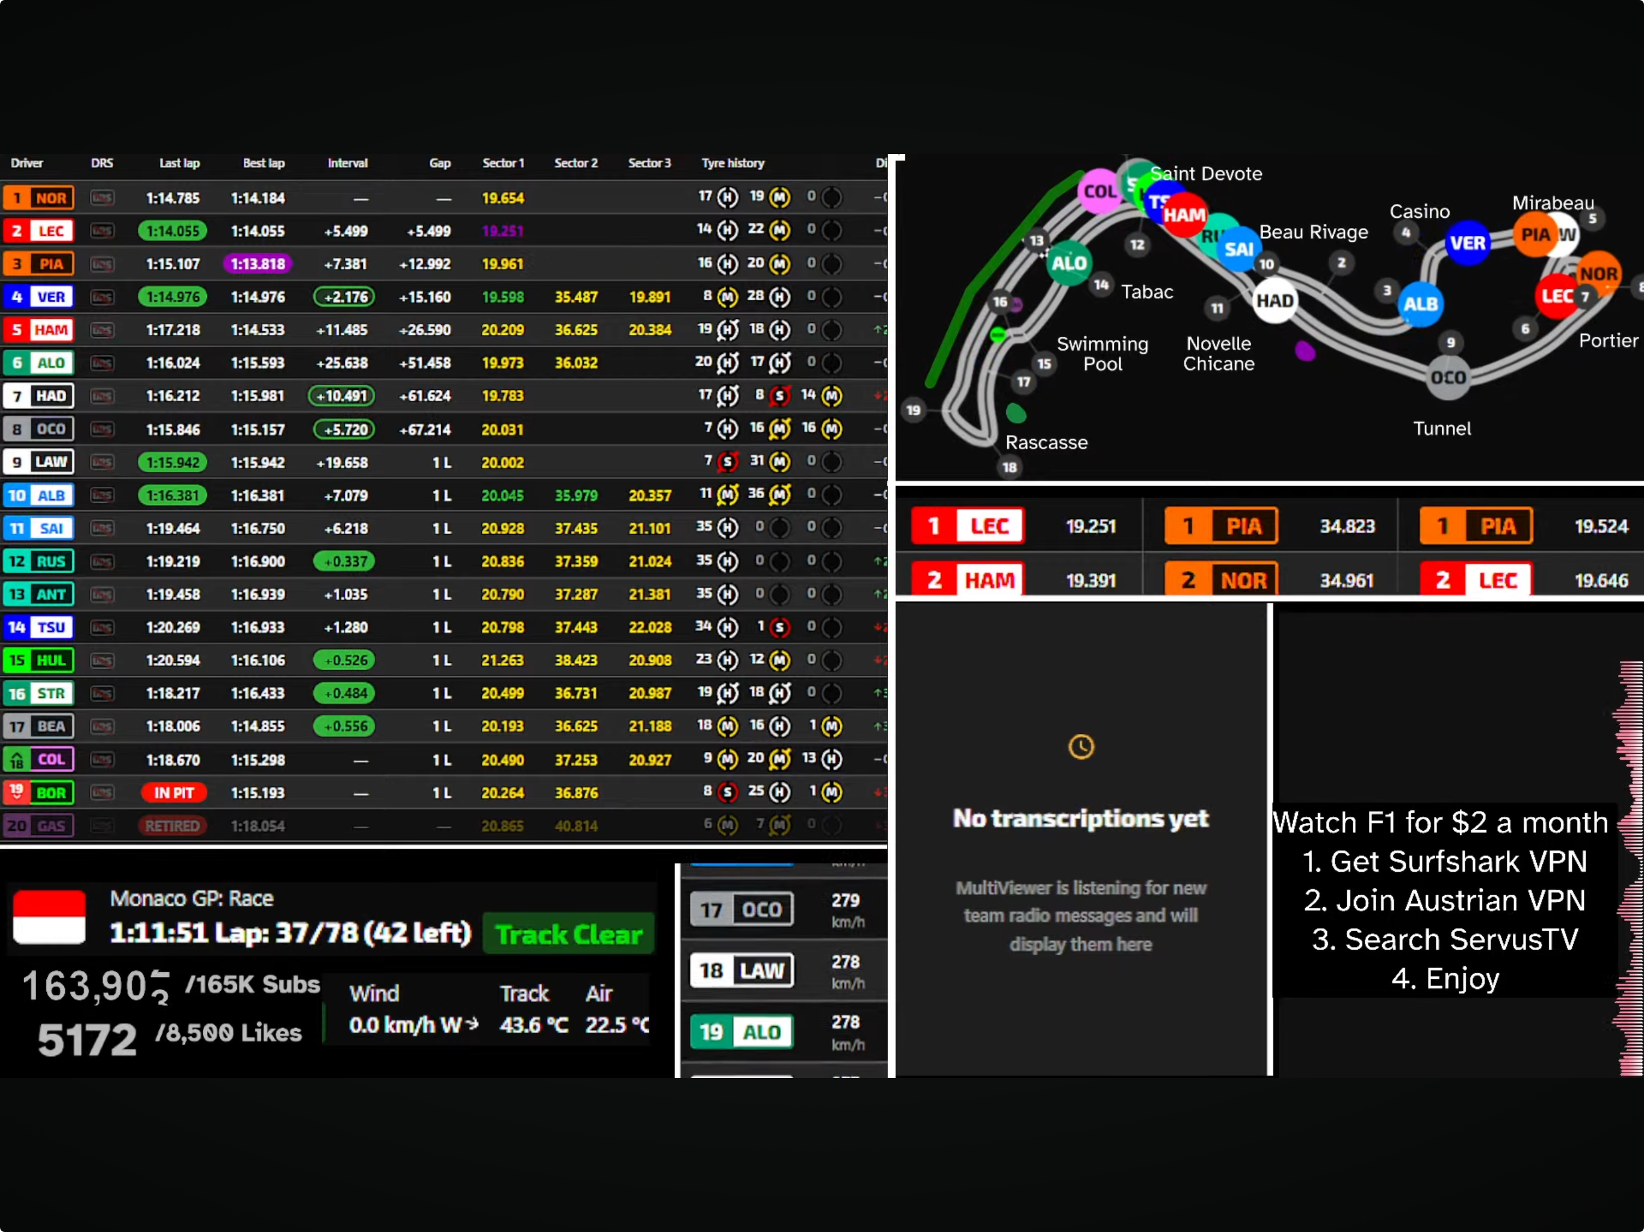Click the DRS indicator in BOR's row
The image size is (1644, 1232).
102,793
